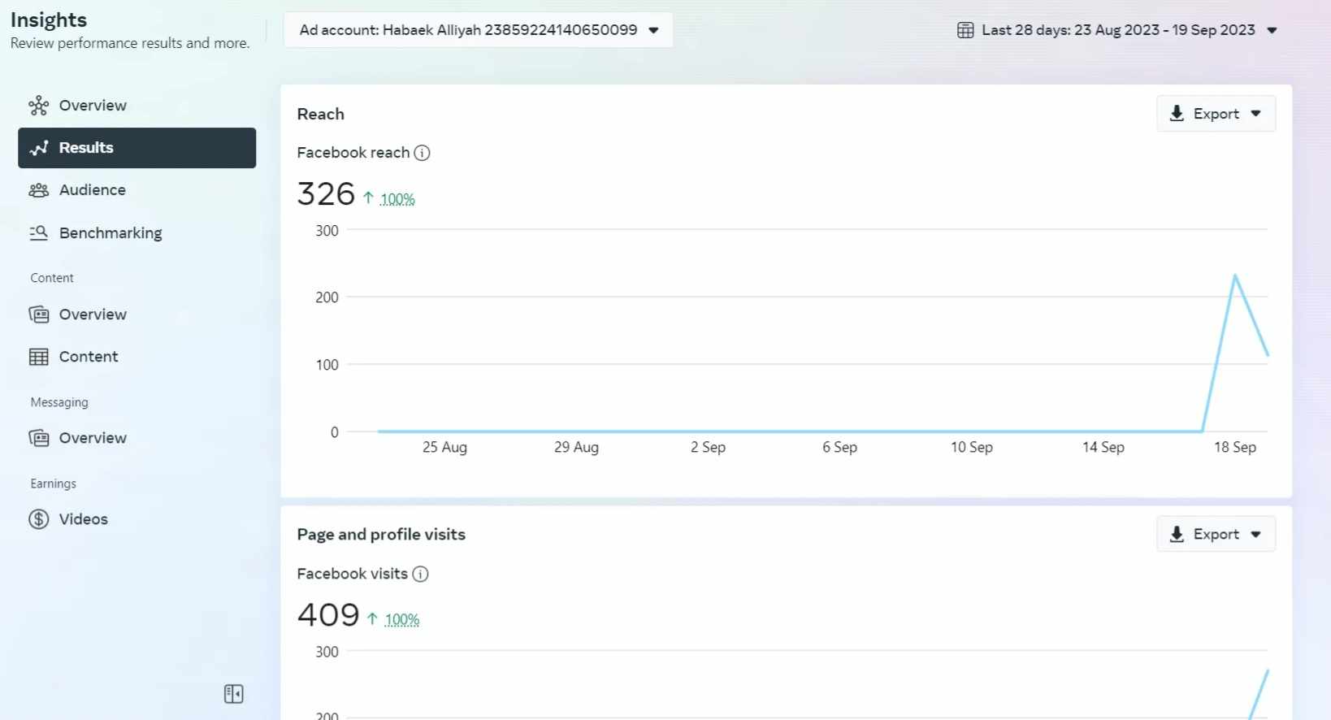
Task: Click Facebook visits info icon
Action: [x=420, y=574]
